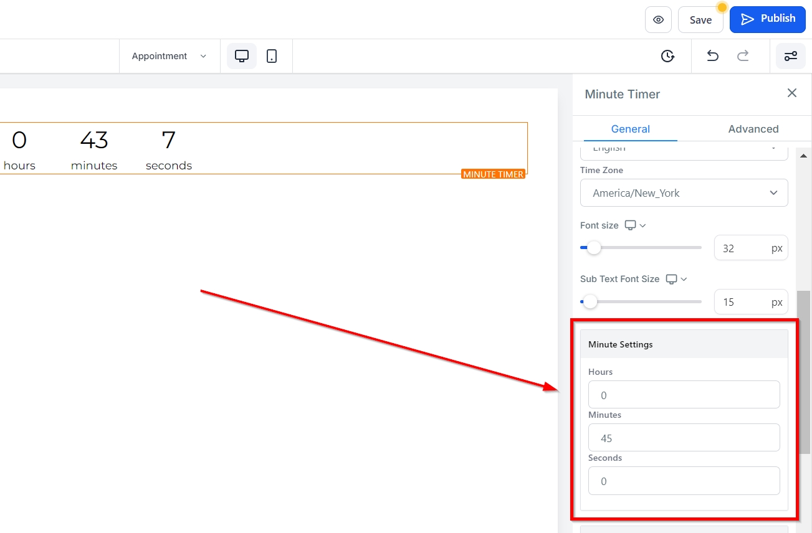This screenshot has width=812, height=533.
Task: Click the Publish button
Action: pyautogui.click(x=767, y=19)
